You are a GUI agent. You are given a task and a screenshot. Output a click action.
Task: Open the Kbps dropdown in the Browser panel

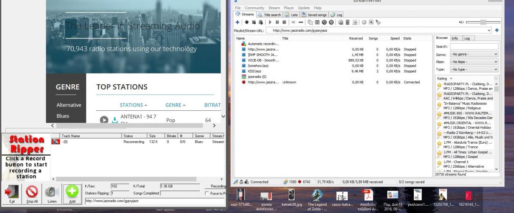[474, 62]
